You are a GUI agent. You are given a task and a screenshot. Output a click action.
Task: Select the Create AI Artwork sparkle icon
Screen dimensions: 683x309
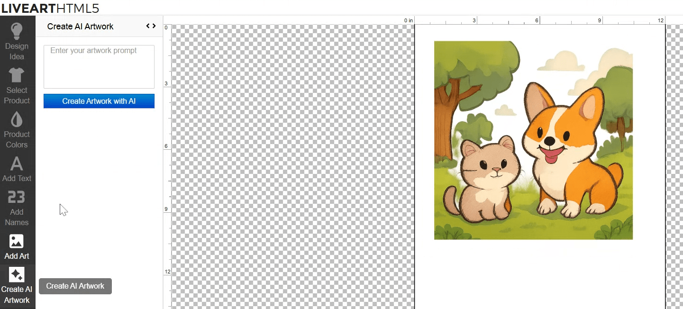(x=17, y=275)
